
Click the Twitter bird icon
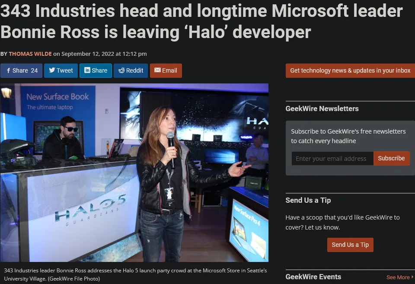coord(51,70)
